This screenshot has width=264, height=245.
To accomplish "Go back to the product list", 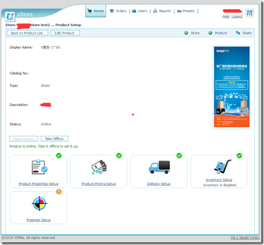I will [x=27, y=33].
